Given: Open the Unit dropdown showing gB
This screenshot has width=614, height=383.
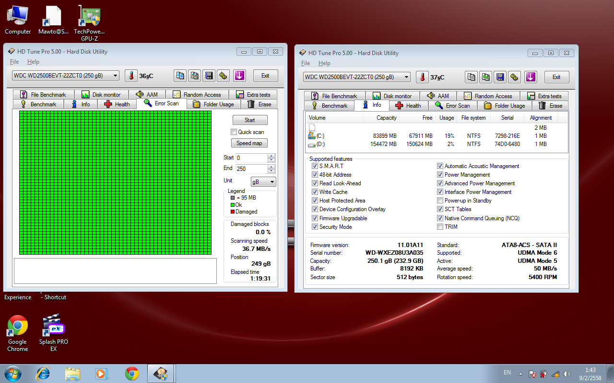Looking at the screenshot, I should [263, 182].
